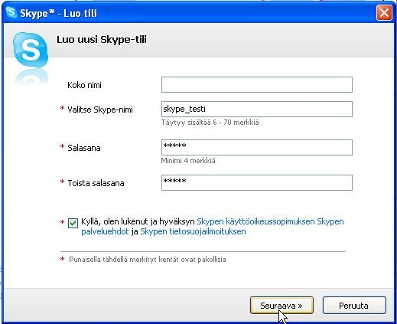Click the Seuraava » button
The width and height of the screenshot is (397, 324).
pos(281,306)
